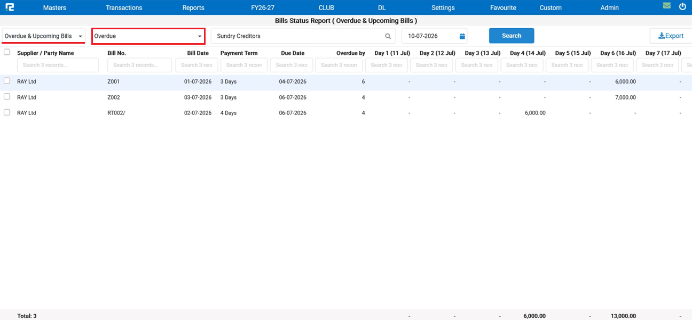Click the power logout icon
692x320 pixels.
click(682, 6)
